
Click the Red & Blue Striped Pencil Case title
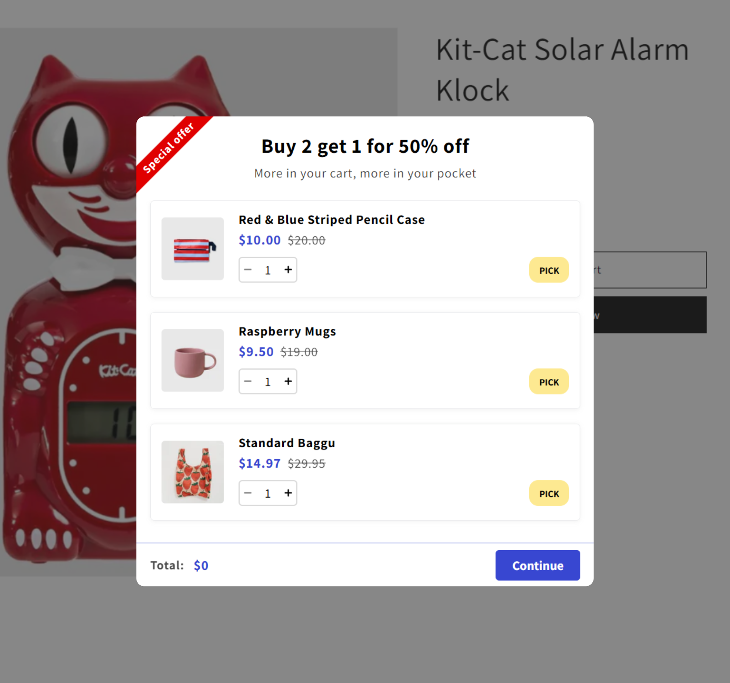(x=331, y=220)
